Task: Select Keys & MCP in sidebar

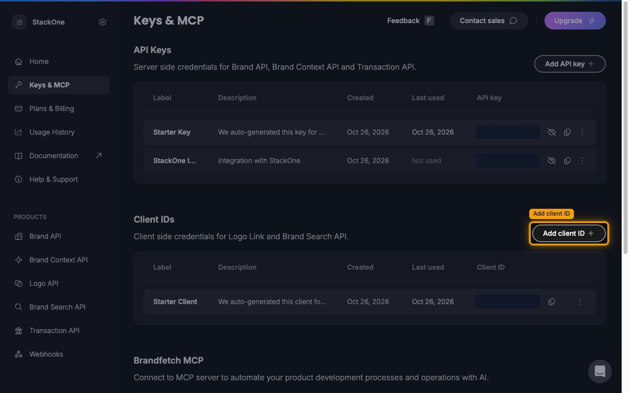Action: point(59,85)
